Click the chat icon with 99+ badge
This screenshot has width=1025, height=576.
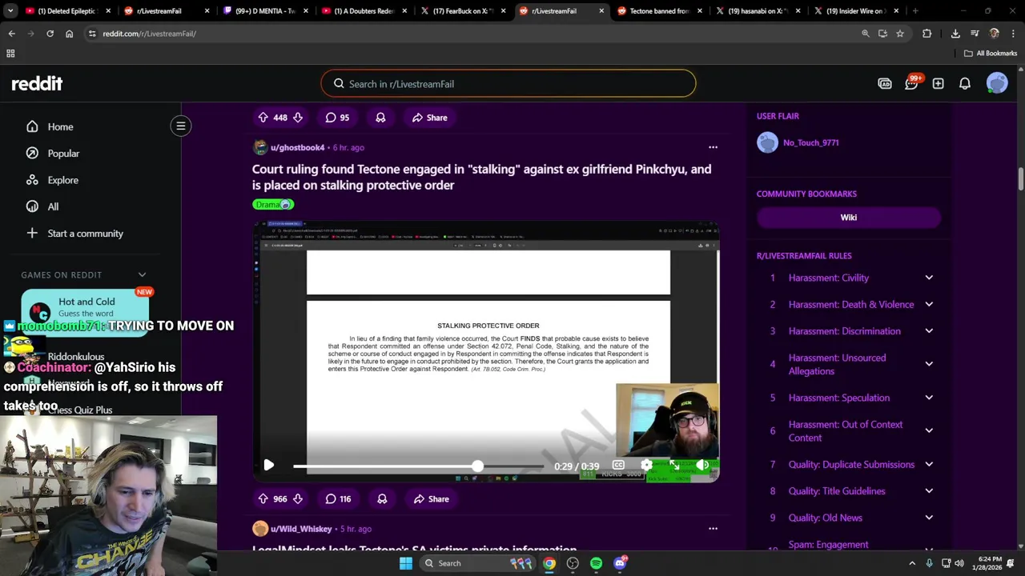click(911, 83)
